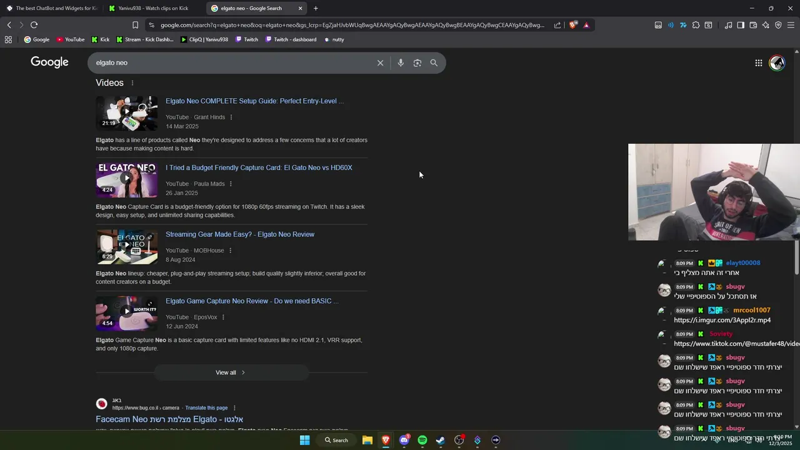This screenshot has width=800, height=450.
Task: Open ClipQ | Yanivu938 bookmark
Action: click(204, 39)
